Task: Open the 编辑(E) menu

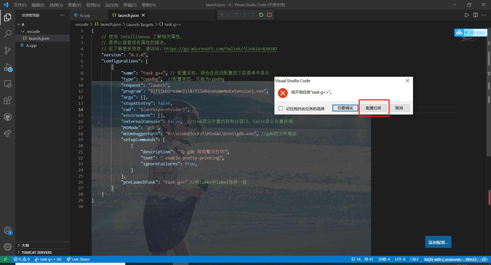Action: point(38,5)
